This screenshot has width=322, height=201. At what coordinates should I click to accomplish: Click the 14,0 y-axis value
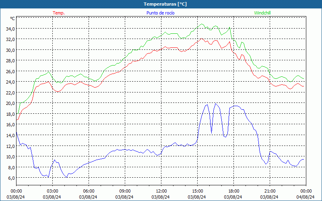10,135
